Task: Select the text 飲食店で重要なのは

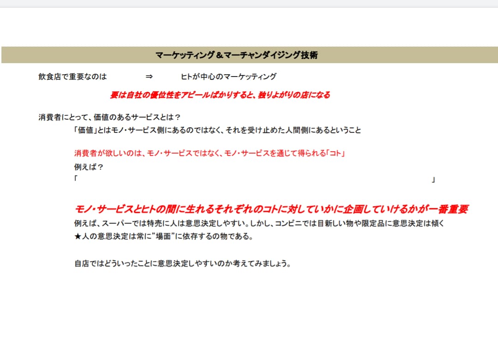Action: pos(72,77)
